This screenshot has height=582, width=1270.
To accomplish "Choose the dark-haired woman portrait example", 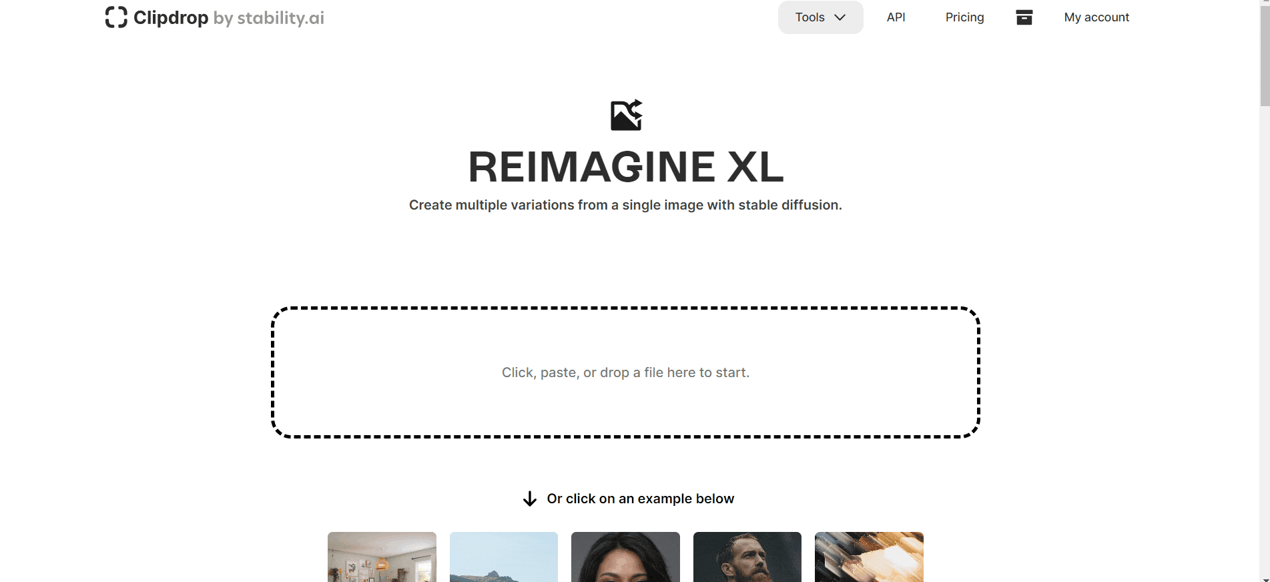I will (625, 557).
